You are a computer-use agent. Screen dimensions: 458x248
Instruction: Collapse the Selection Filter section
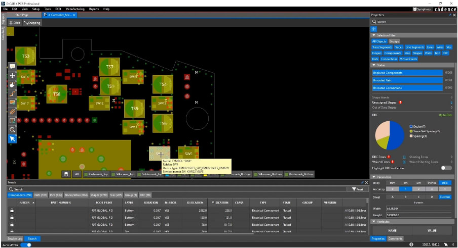(374, 35)
